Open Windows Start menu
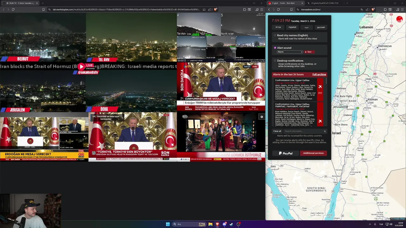 tap(168, 224)
